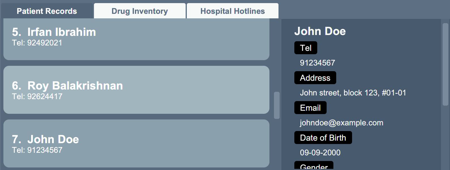450x170 pixels.
Task: Switch to the Patient Records tab
Action: [47, 11]
